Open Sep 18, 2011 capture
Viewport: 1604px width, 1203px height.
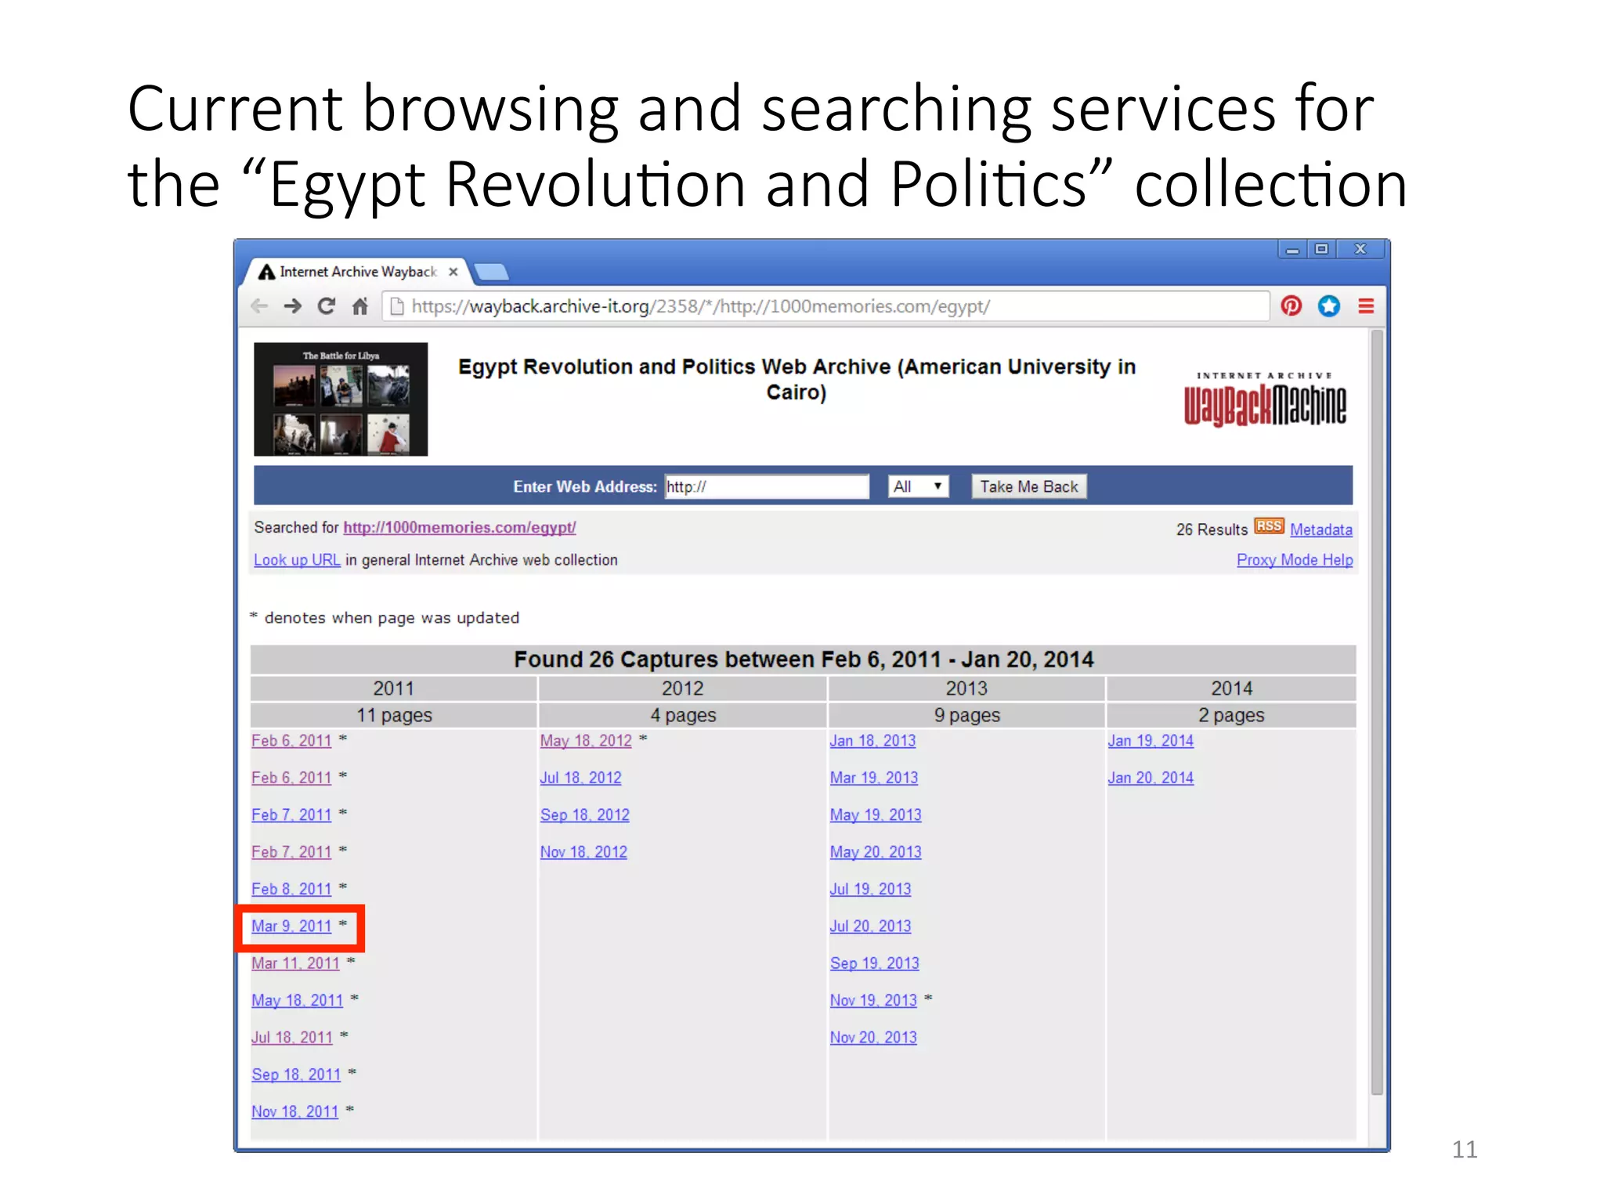click(296, 1075)
